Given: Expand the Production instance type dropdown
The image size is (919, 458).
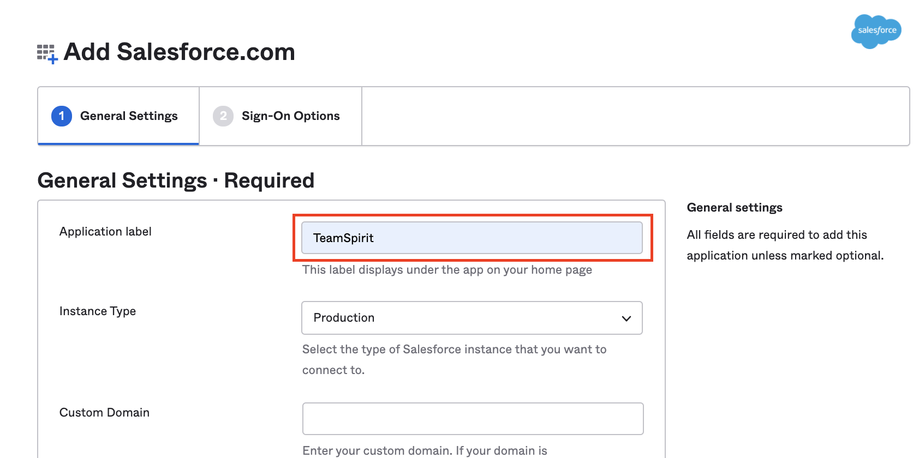Looking at the screenshot, I should pos(471,318).
